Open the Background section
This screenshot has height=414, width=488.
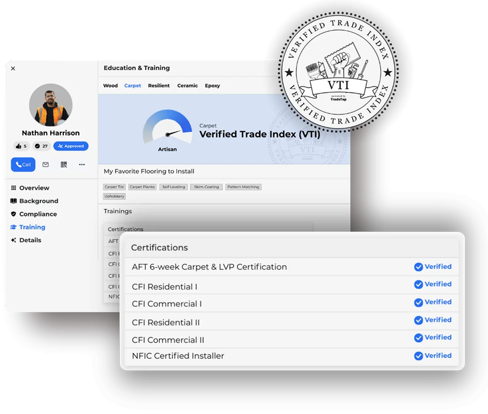(34, 201)
